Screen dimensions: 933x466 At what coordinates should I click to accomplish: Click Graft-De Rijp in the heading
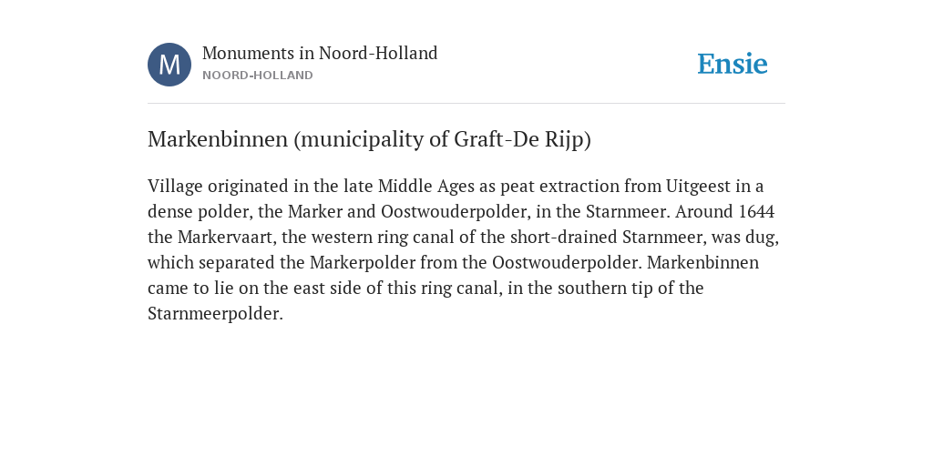click(520, 139)
